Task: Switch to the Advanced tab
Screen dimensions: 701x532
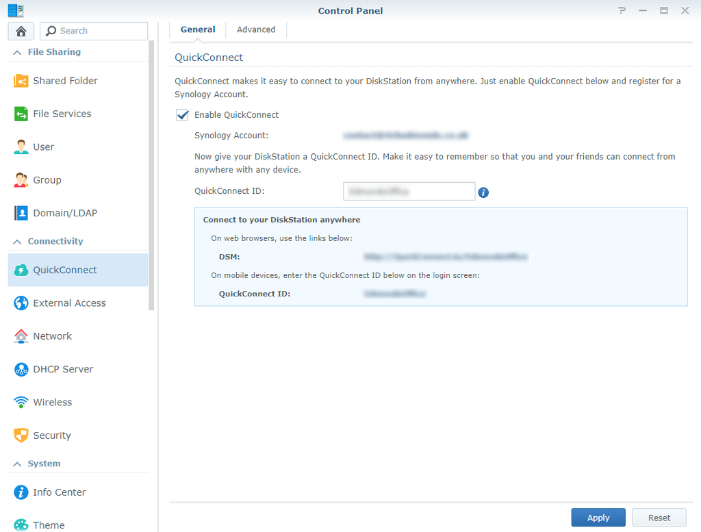Action: point(256,29)
